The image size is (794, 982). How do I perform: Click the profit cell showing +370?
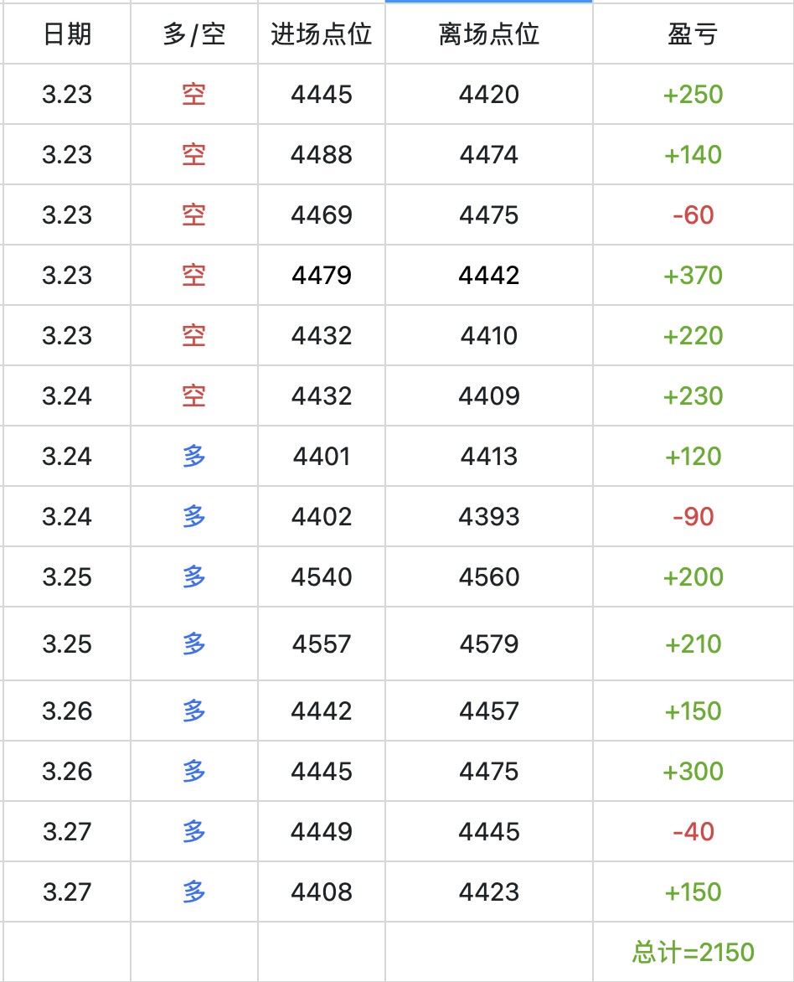click(693, 276)
